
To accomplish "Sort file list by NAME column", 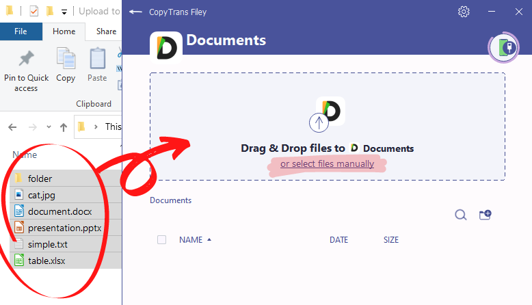I will pos(191,240).
